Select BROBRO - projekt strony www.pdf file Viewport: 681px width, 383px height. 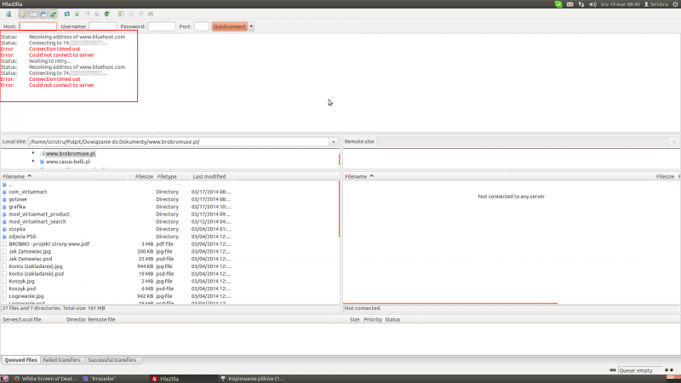click(x=49, y=244)
